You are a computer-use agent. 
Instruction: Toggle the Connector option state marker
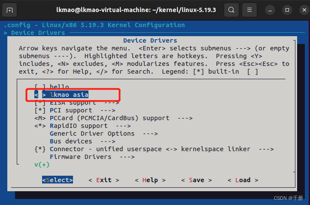tap(40, 149)
